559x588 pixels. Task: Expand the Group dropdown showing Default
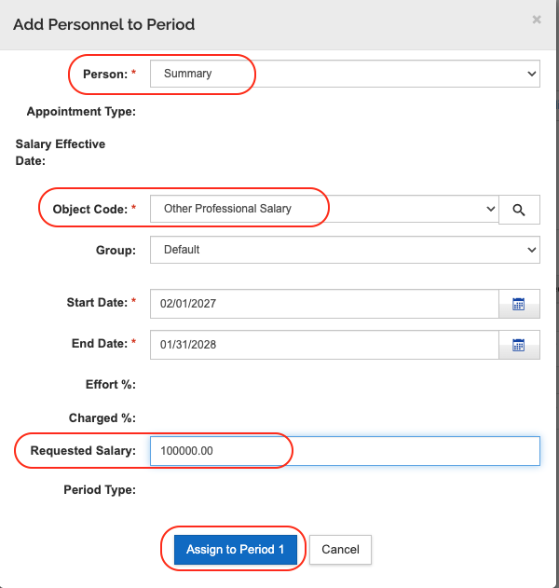point(345,250)
